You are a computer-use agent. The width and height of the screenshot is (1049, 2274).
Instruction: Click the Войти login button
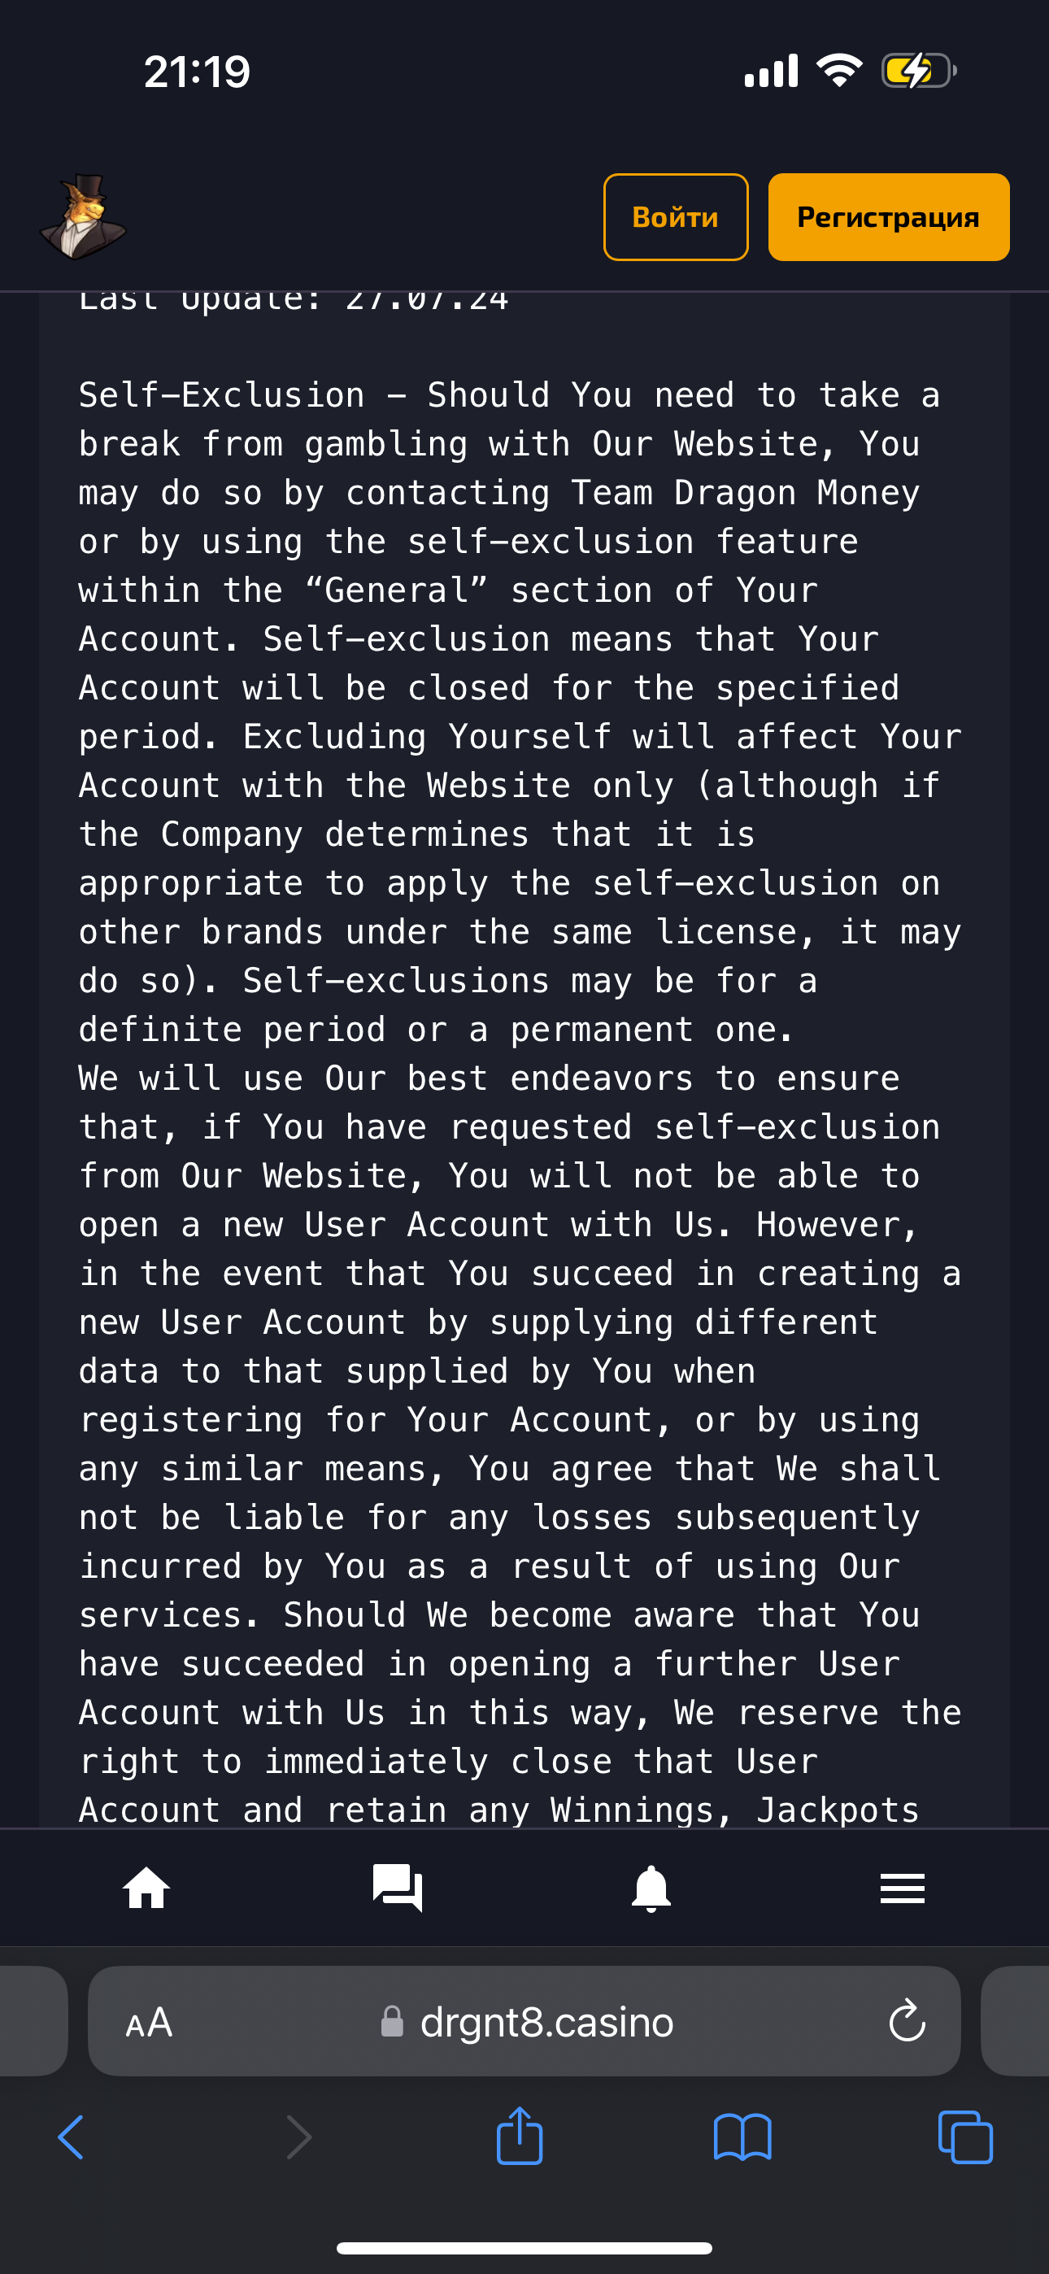[x=676, y=217]
